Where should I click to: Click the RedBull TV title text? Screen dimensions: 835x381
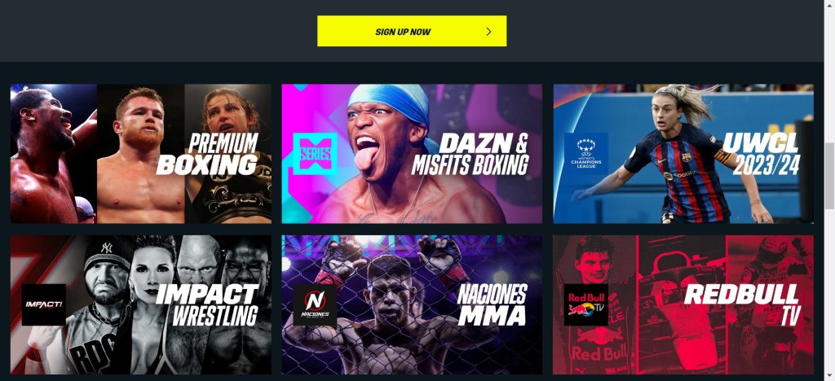[742, 305]
